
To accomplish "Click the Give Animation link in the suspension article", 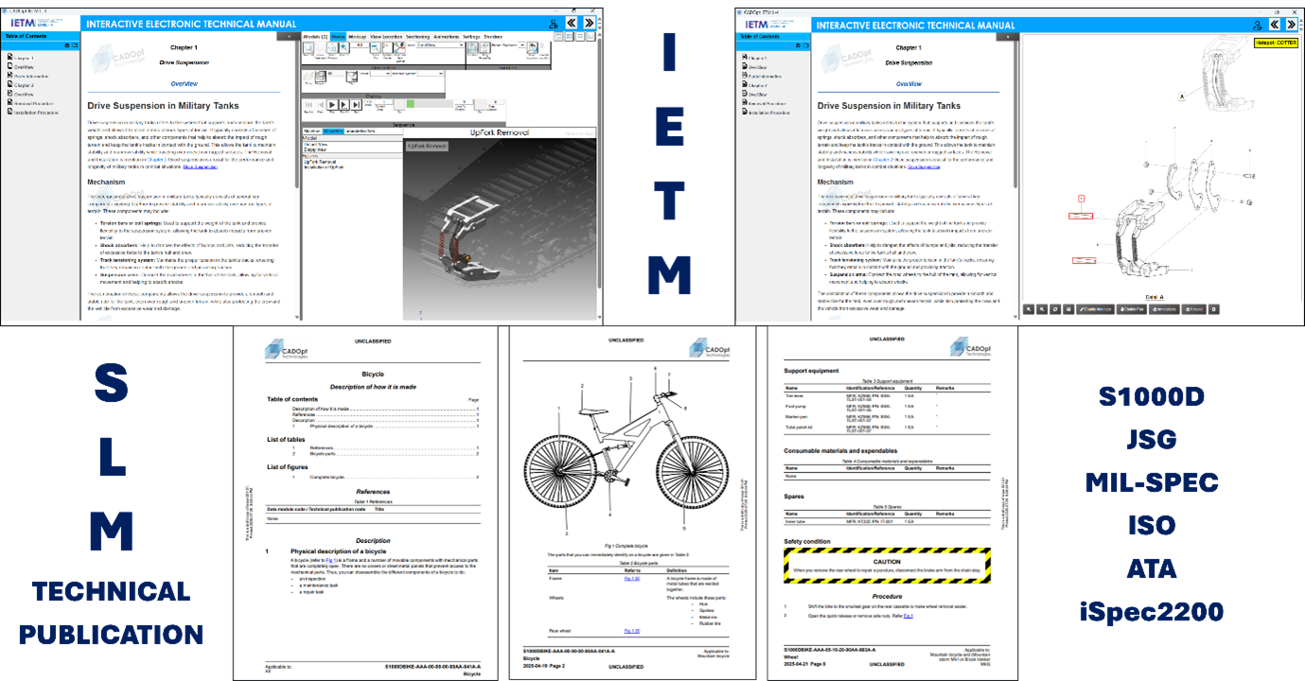I will click(x=201, y=166).
